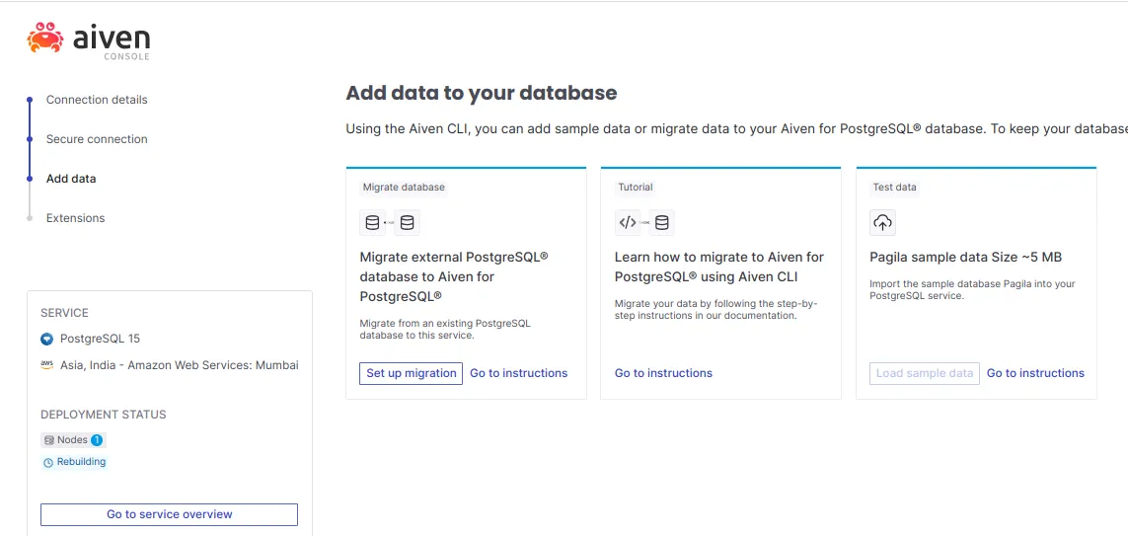Click the Set up migration button

click(411, 373)
